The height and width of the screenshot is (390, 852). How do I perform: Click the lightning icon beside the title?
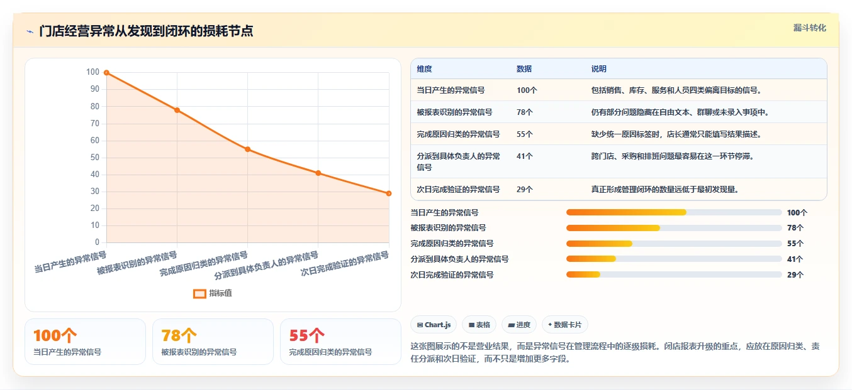click(x=30, y=31)
